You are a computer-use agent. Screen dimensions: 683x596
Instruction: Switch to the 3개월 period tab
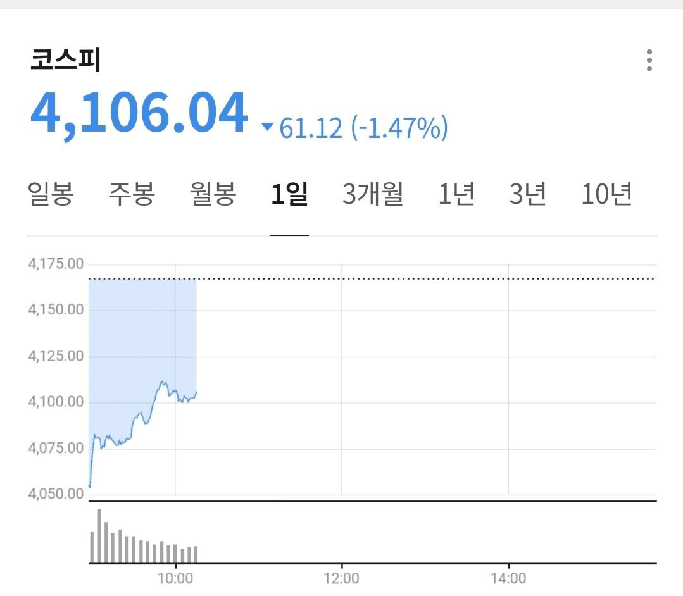coord(373,194)
